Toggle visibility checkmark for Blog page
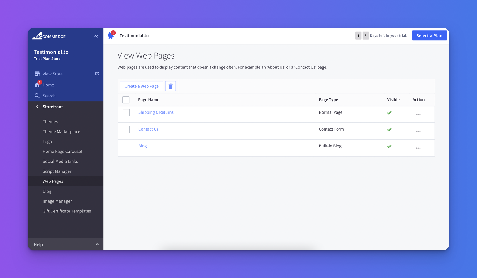The image size is (477, 278). coord(389,146)
